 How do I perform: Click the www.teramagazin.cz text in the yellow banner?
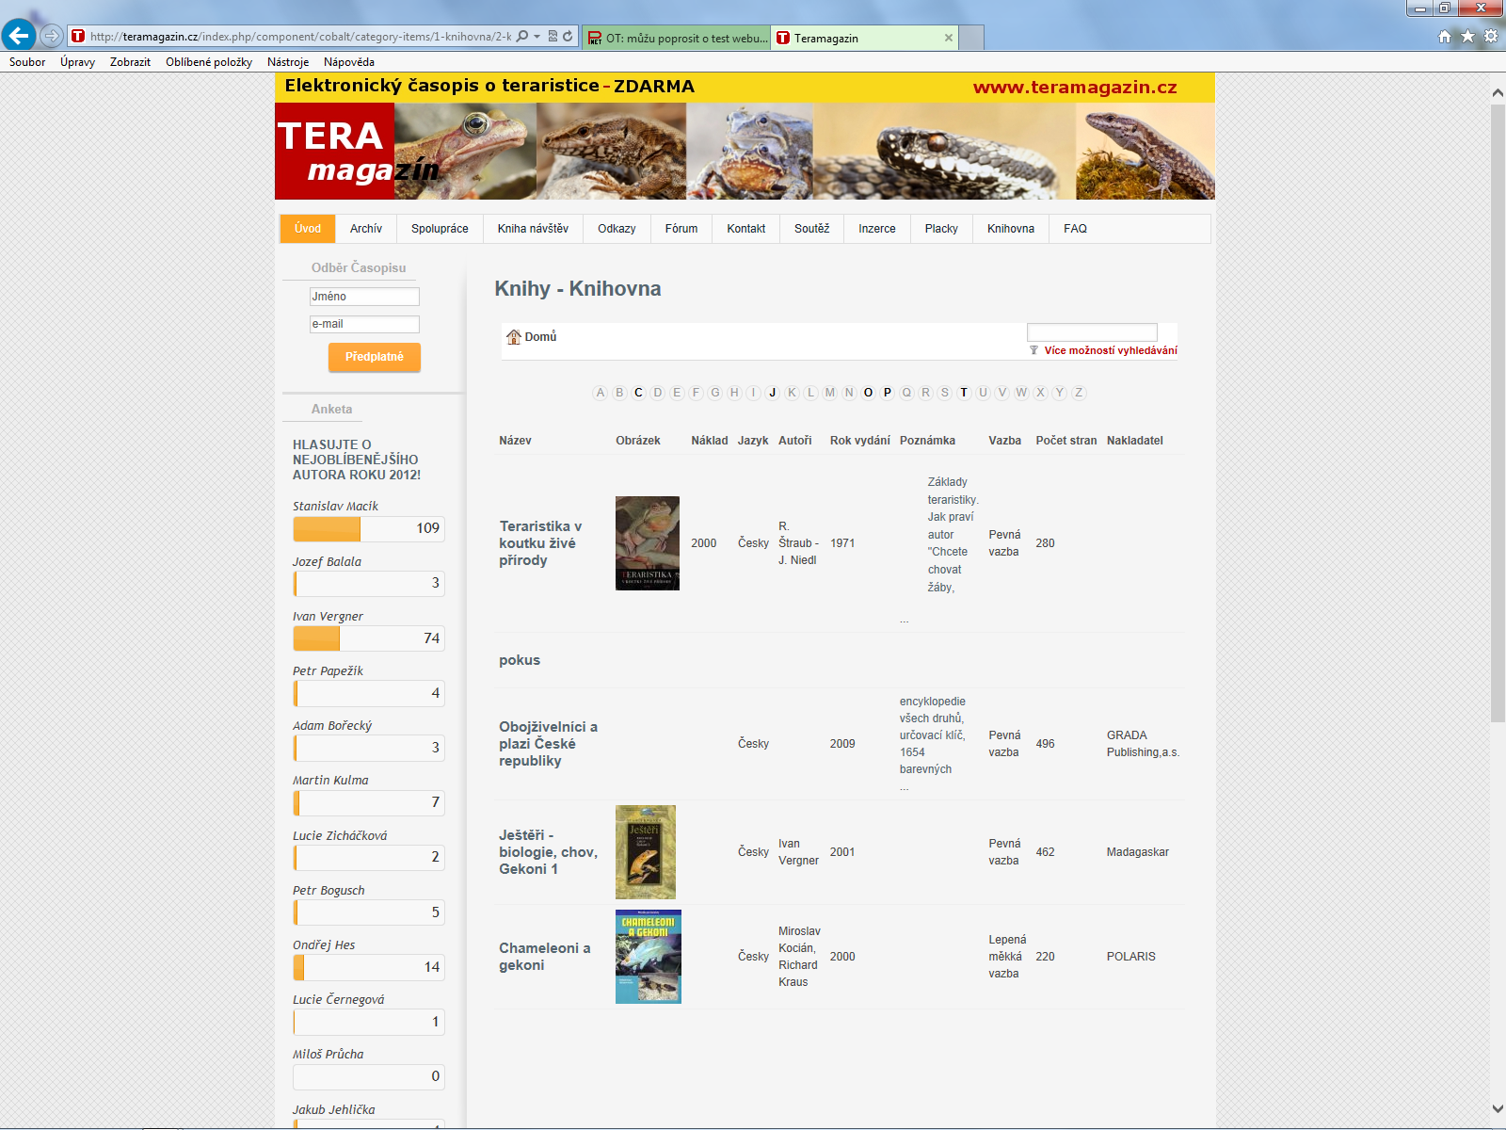[1075, 88]
